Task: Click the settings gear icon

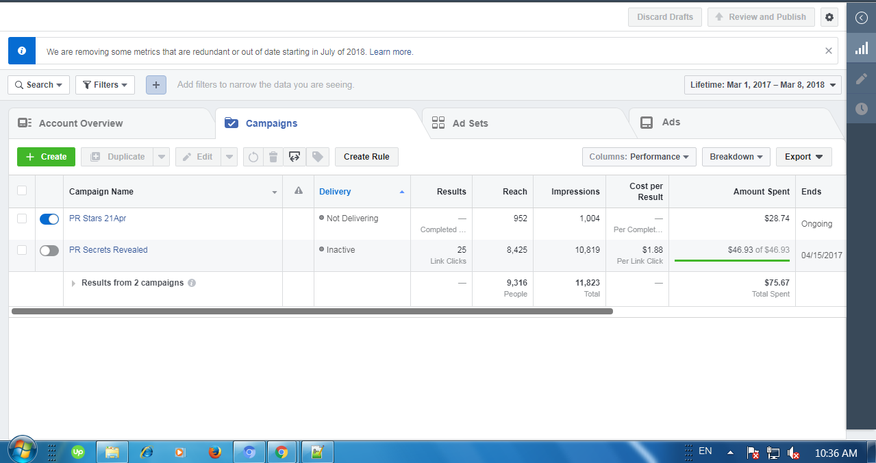Action: (829, 17)
